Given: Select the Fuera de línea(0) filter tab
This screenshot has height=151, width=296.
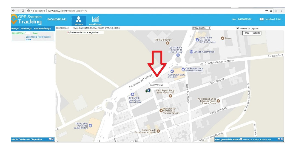Looking at the screenshot, I should pyautogui.click(x=42, y=29).
